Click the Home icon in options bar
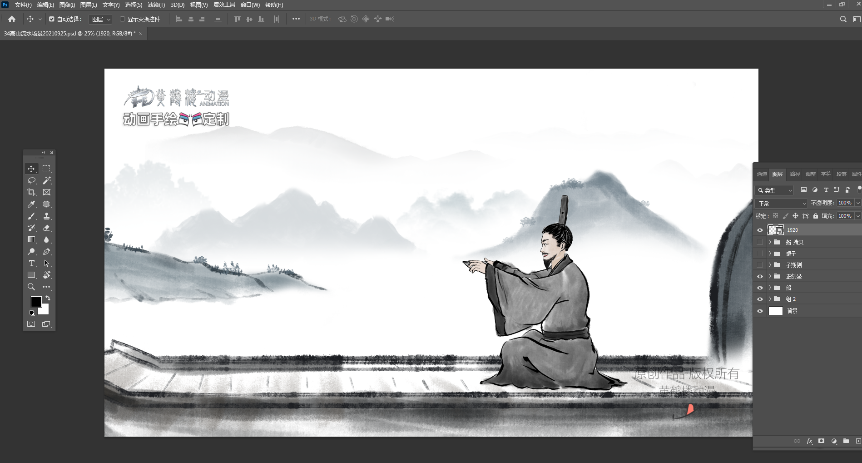 pyautogui.click(x=12, y=19)
